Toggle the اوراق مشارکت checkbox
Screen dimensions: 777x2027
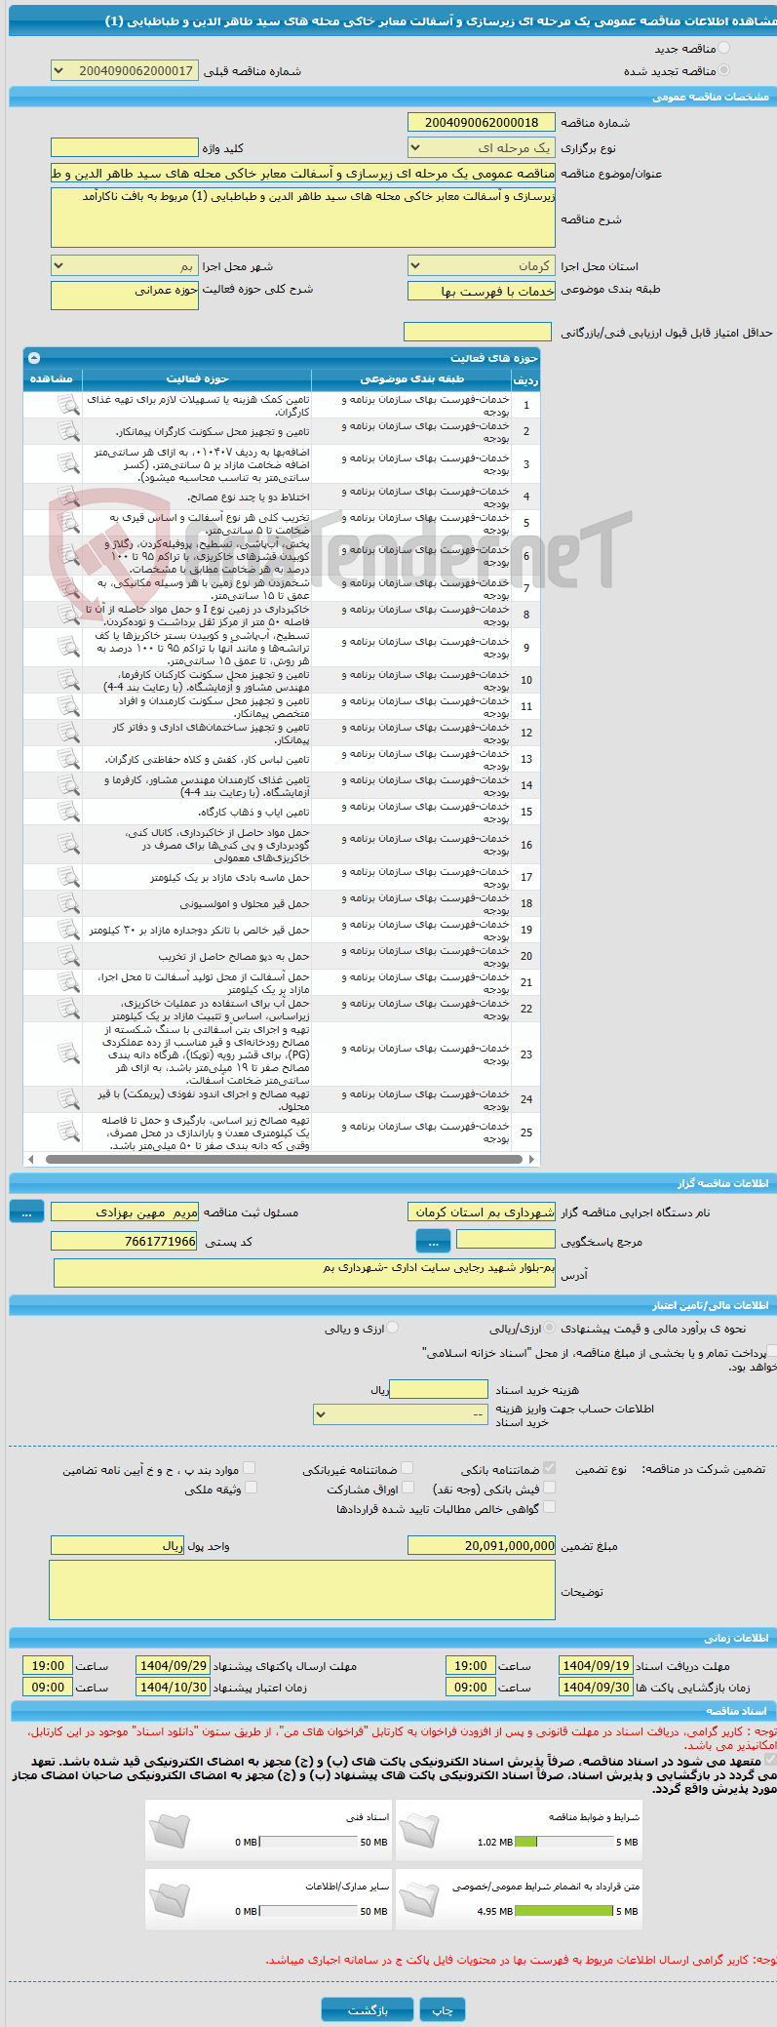pyautogui.click(x=408, y=1488)
